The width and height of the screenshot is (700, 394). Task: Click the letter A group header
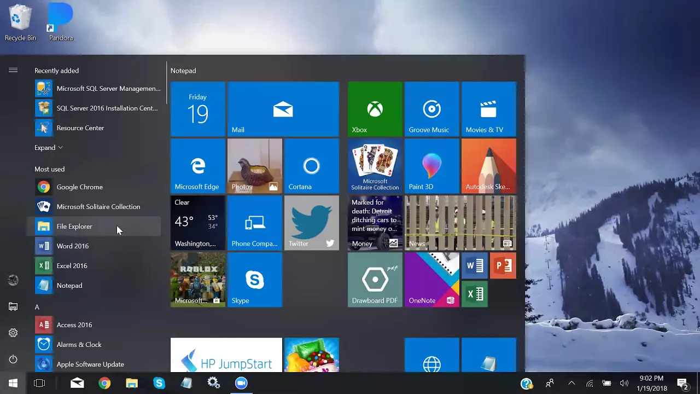(37, 308)
